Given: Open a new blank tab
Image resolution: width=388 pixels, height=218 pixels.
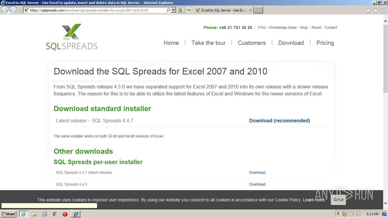Looking at the screenshot, I should pyautogui.click(x=258, y=10).
